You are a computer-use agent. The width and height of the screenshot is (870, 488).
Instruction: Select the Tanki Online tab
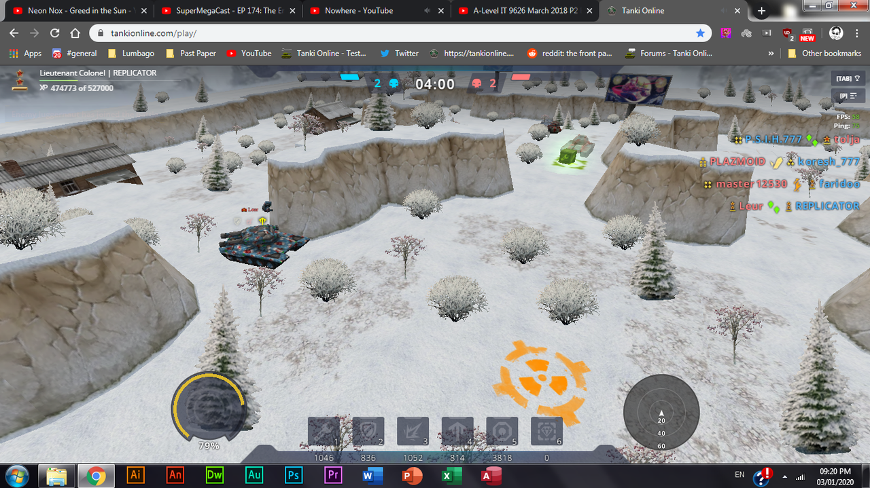pos(674,11)
